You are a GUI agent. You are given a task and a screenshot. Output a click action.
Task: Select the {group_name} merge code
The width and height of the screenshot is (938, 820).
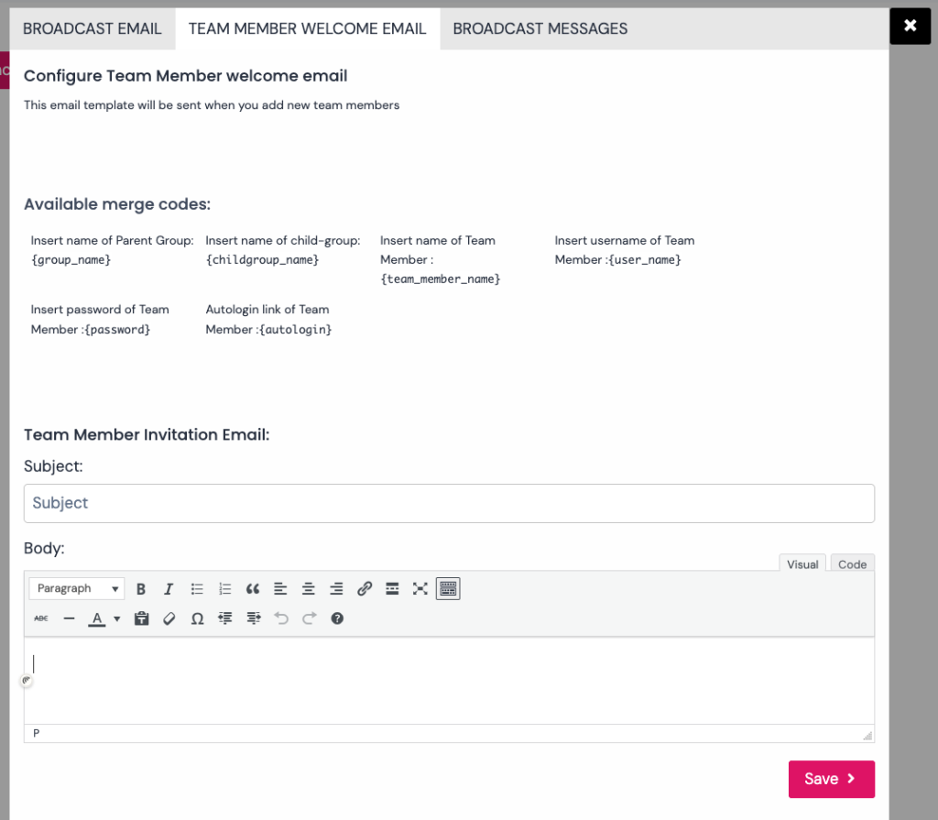click(71, 260)
